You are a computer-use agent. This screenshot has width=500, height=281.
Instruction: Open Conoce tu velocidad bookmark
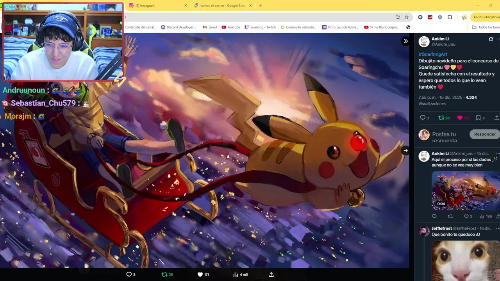click(298, 27)
